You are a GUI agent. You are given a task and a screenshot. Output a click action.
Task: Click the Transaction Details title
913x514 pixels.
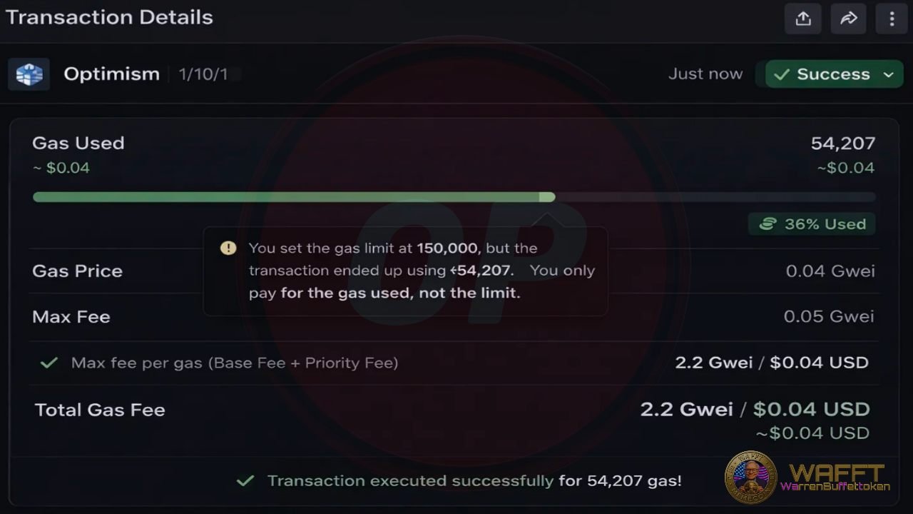pyautogui.click(x=109, y=17)
